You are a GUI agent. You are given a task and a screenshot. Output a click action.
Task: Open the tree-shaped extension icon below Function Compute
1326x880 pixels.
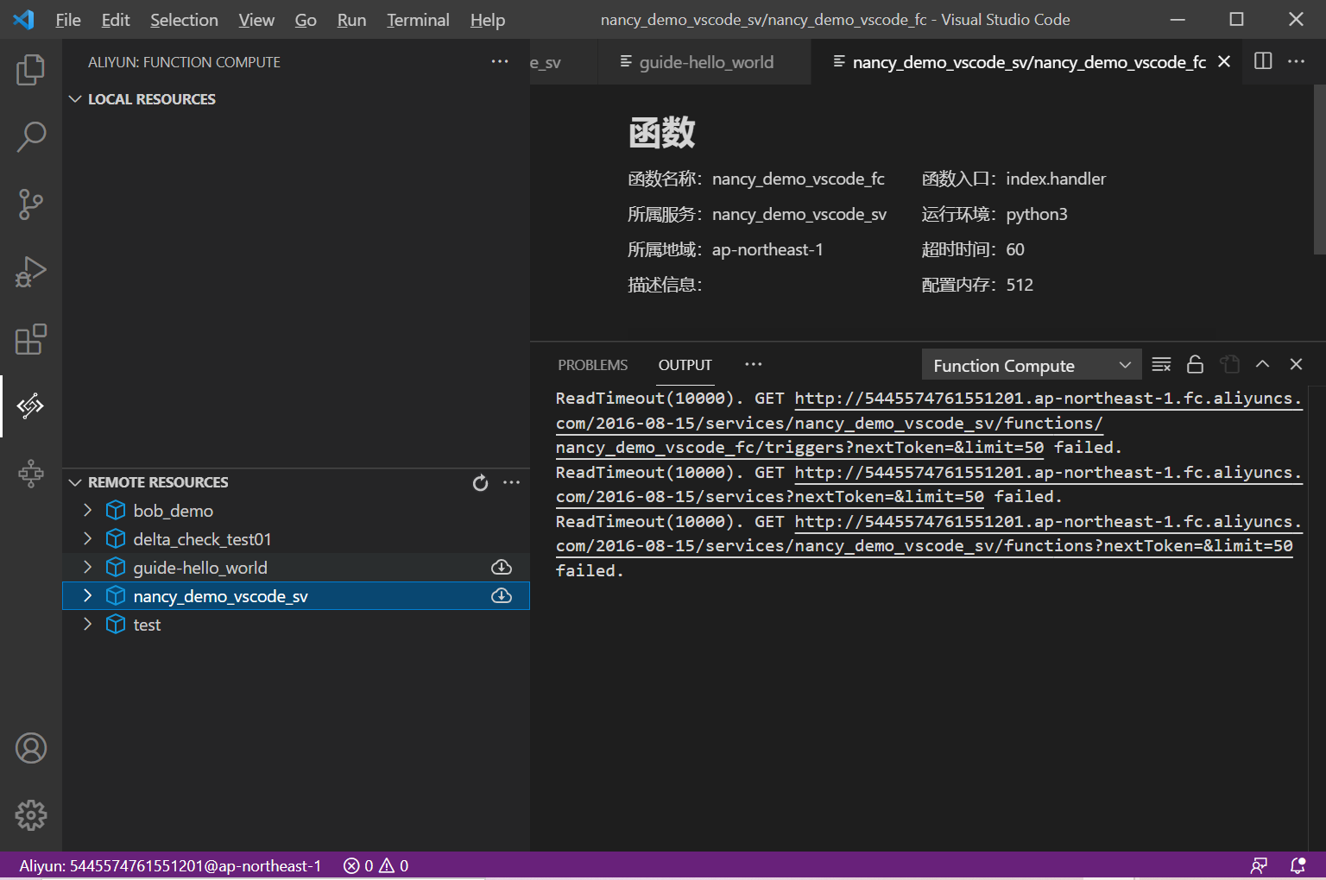pyautogui.click(x=31, y=473)
